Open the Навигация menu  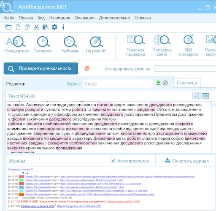tap(59, 18)
